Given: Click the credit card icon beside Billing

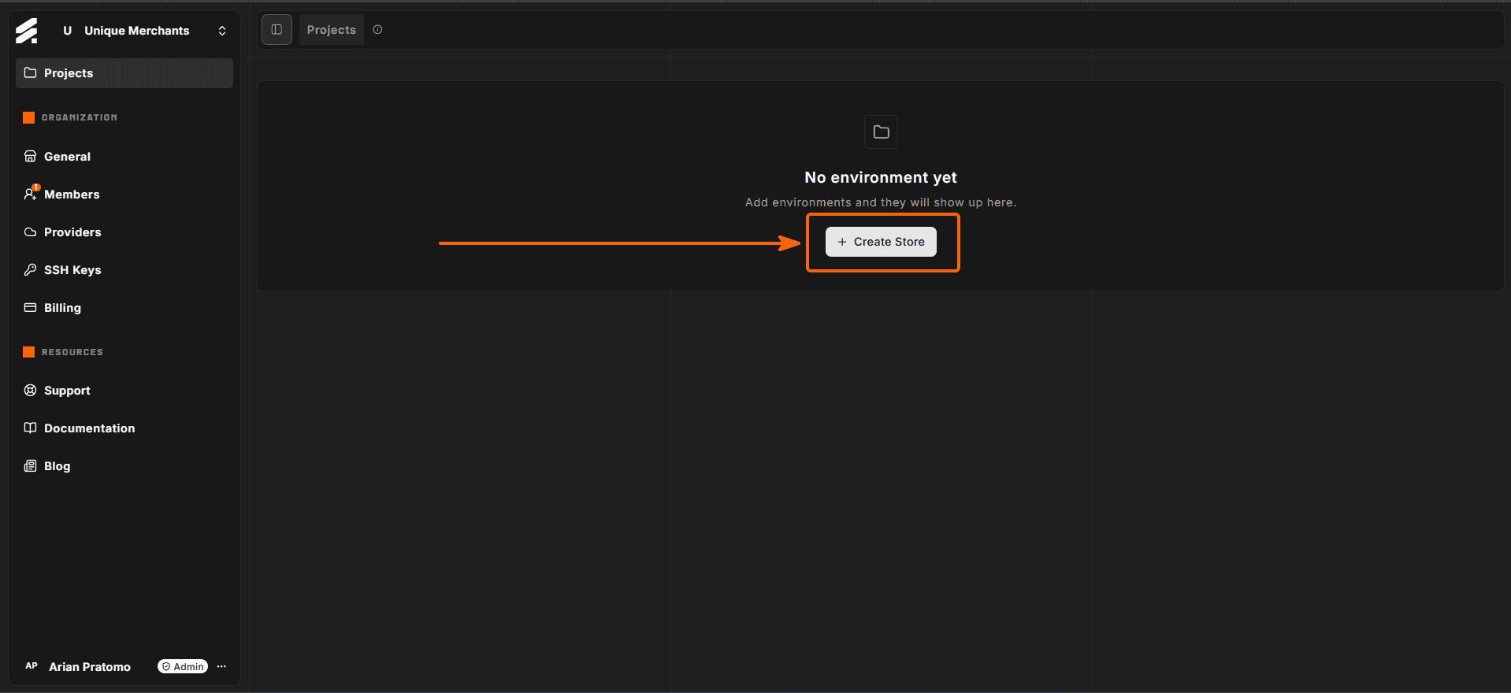Looking at the screenshot, I should 31,308.
